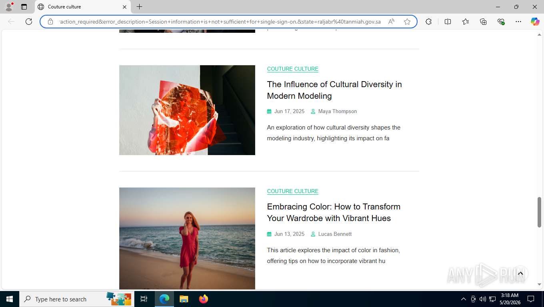544x307 pixels.
Task: Add page to favorites star icon
Action: tap(407, 22)
